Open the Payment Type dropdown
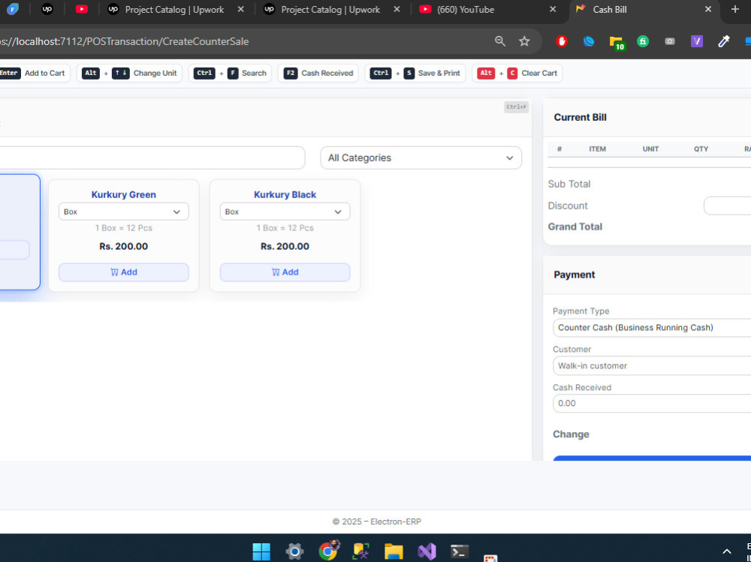751x562 pixels. pyautogui.click(x=651, y=327)
